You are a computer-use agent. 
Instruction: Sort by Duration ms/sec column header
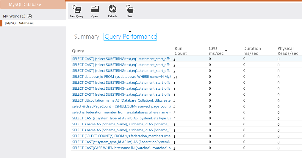252,51
